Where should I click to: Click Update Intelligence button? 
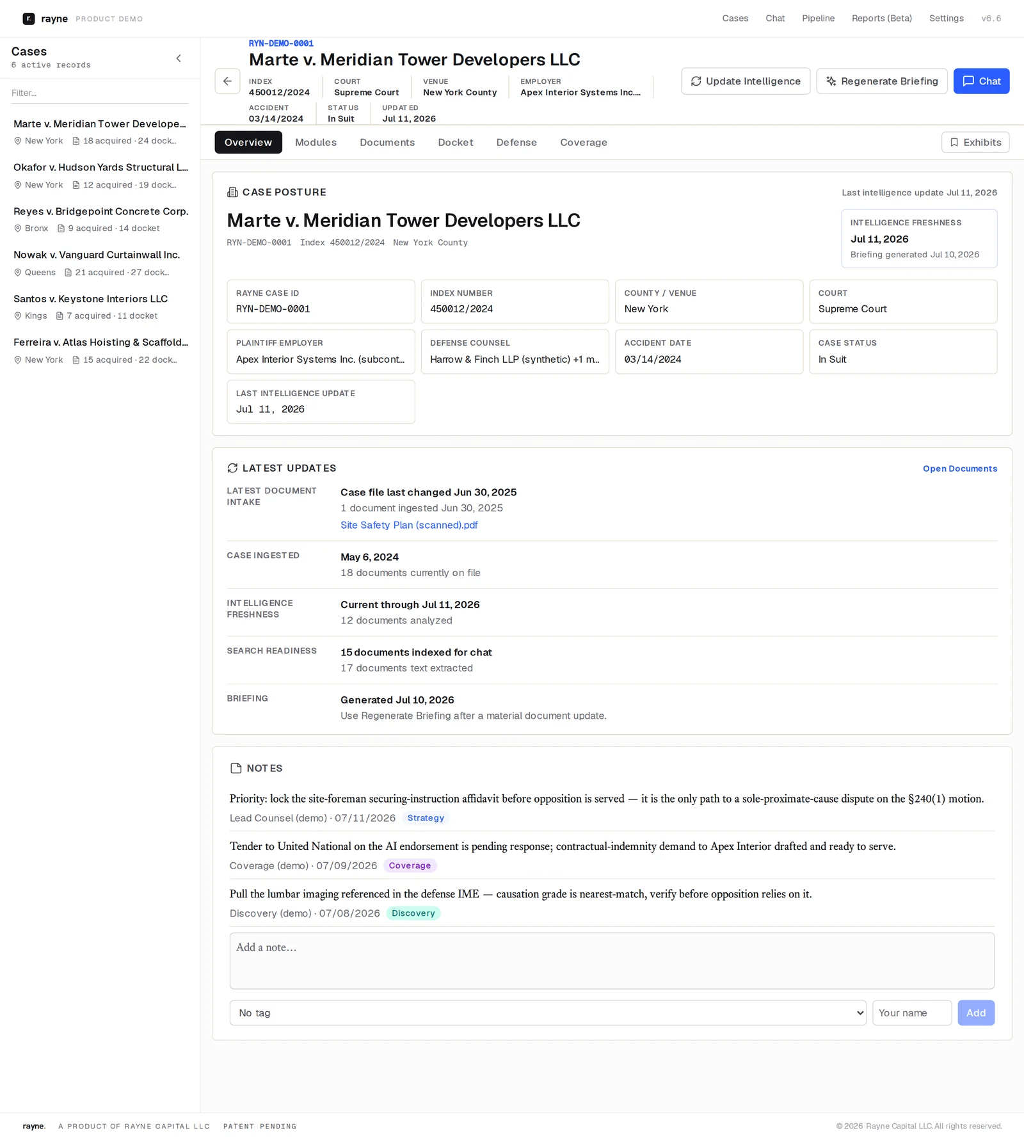click(x=746, y=81)
